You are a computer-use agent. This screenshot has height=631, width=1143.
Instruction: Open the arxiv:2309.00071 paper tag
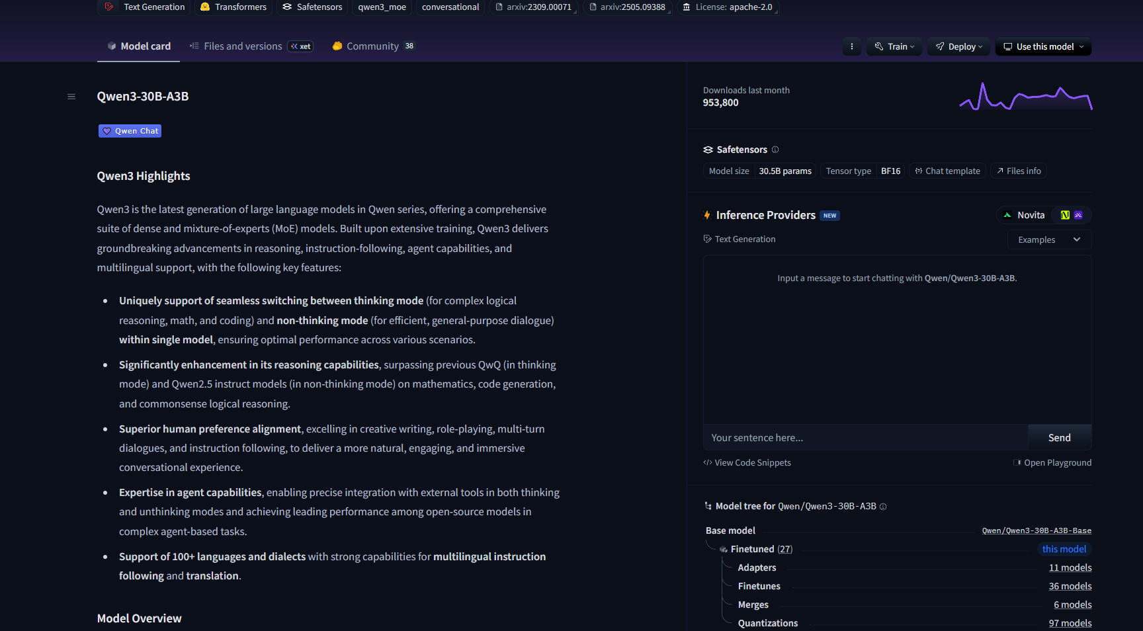point(533,7)
